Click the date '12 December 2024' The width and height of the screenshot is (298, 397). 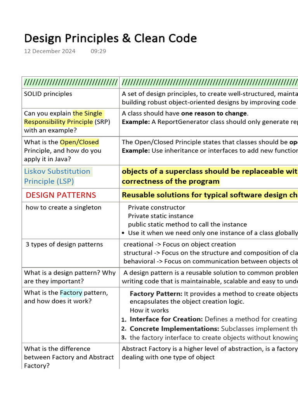click(50, 51)
